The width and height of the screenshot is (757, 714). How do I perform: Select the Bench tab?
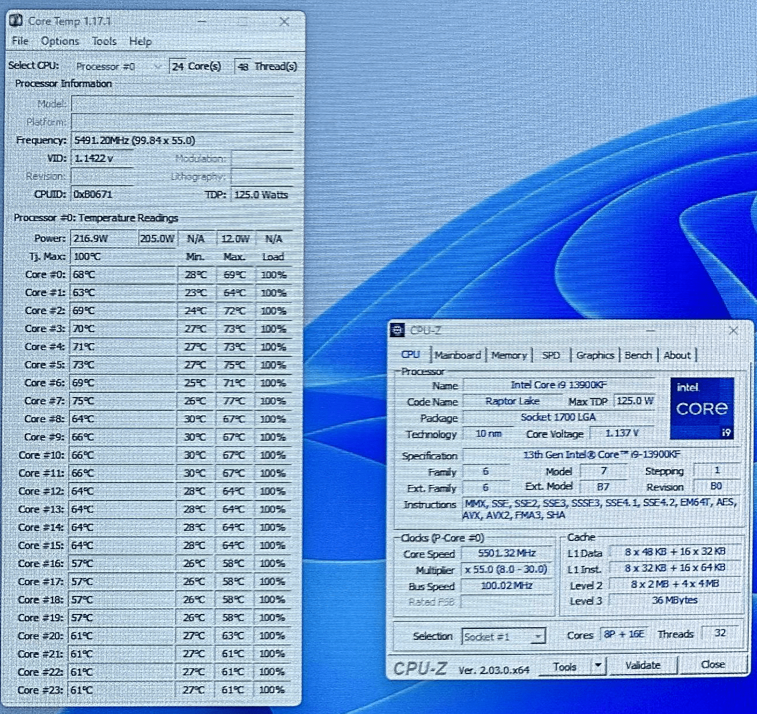(638, 355)
